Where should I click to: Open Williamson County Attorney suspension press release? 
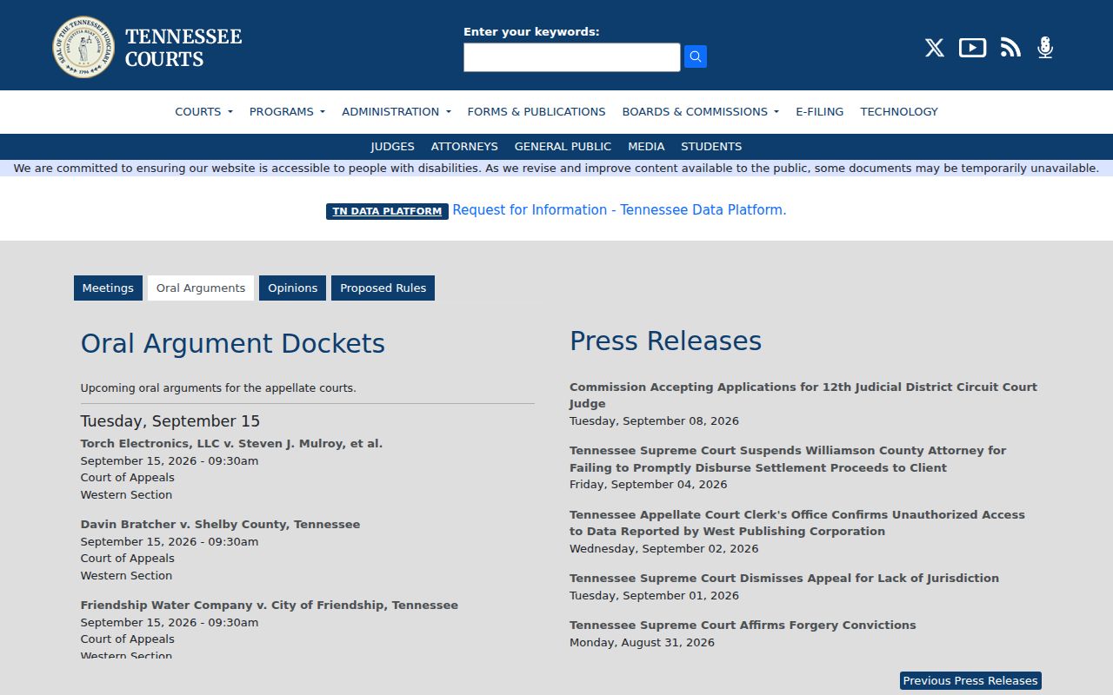788,459
